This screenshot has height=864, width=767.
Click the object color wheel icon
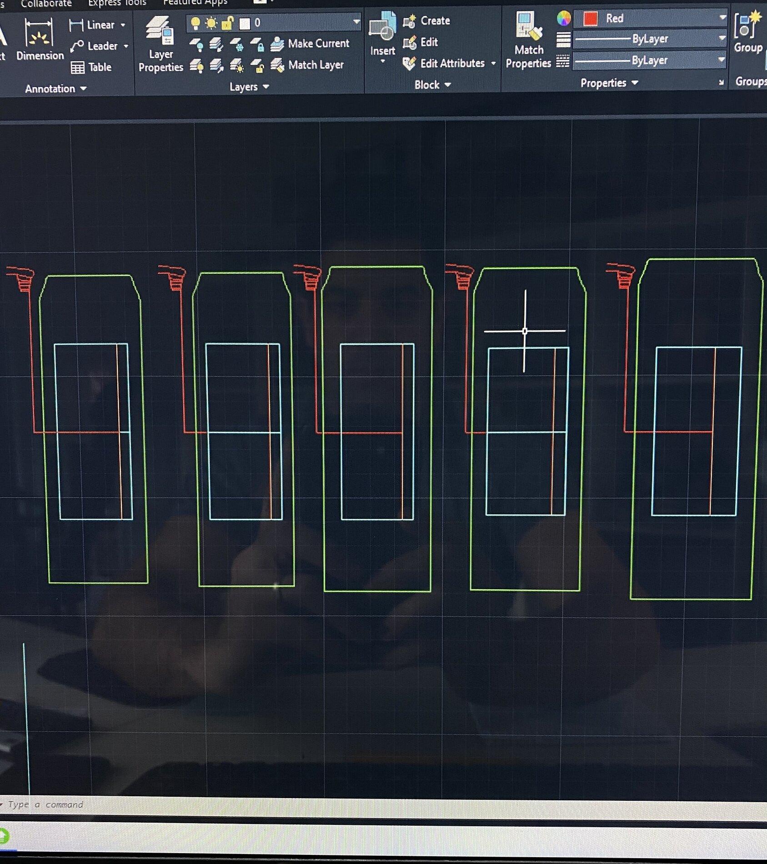tap(564, 18)
